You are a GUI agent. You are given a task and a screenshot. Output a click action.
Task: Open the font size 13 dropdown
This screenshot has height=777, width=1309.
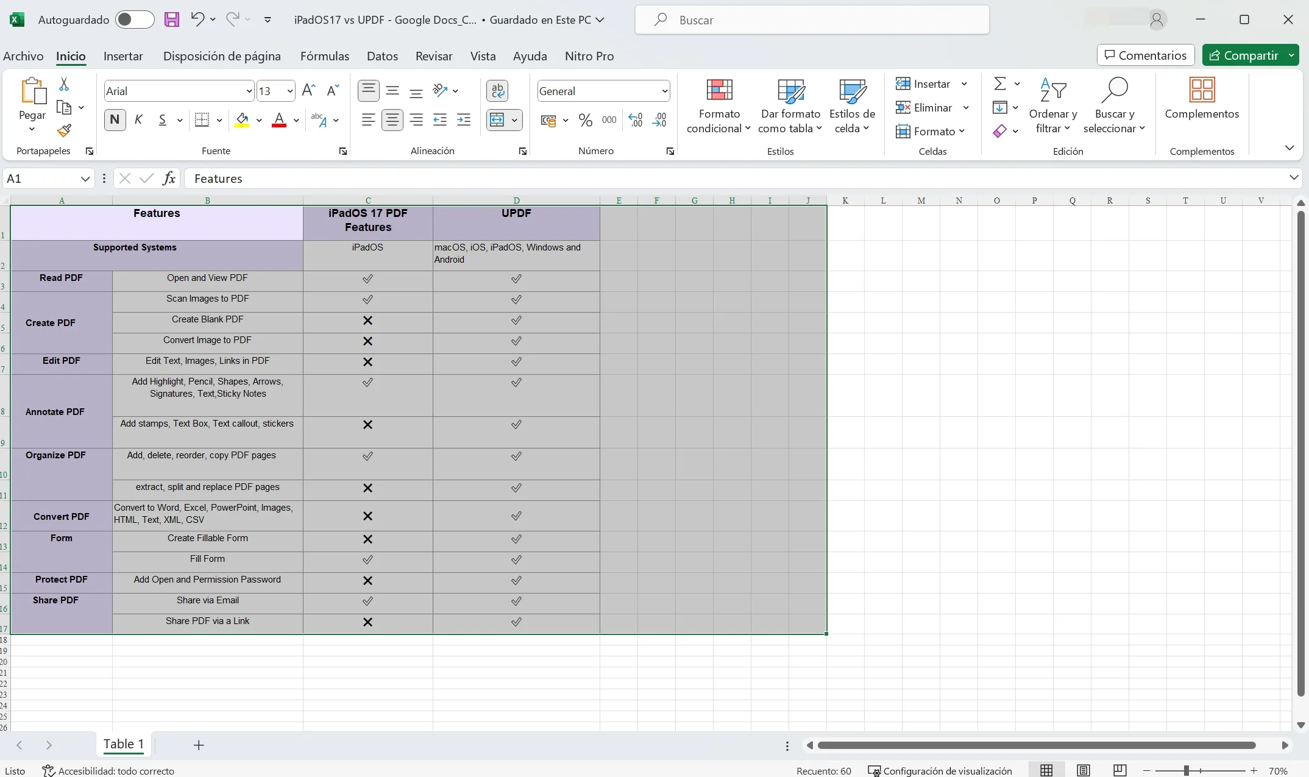(x=289, y=91)
